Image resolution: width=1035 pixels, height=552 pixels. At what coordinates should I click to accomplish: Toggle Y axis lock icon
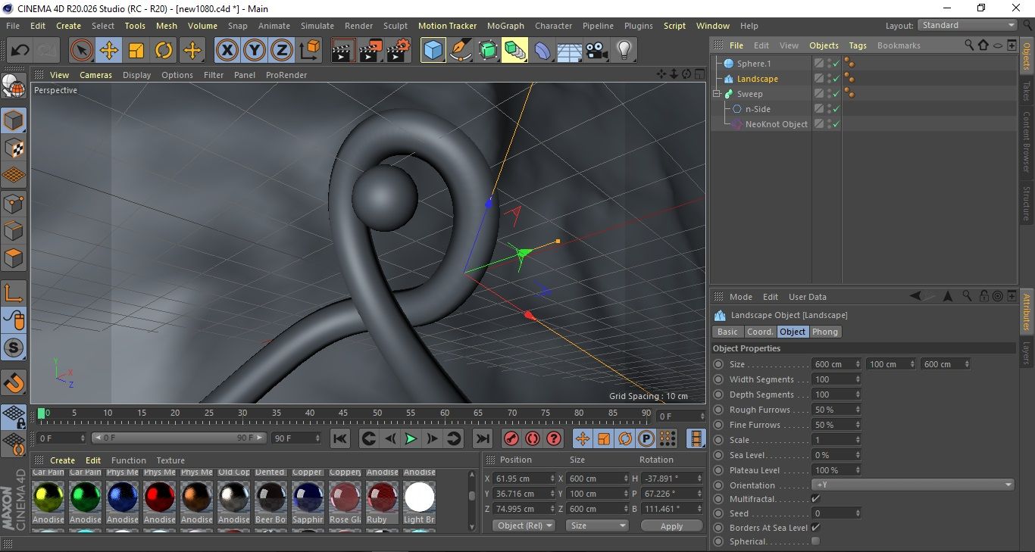(x=255, y=51)
